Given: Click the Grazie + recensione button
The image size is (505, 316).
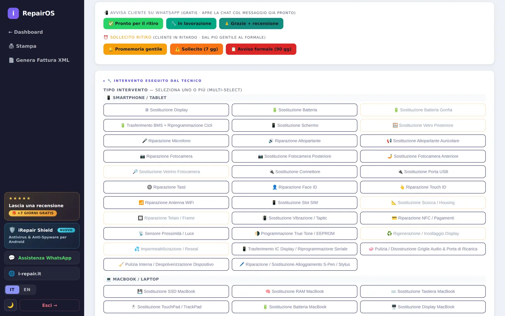Looking at the screenshot, I should [x=251, y=24].
